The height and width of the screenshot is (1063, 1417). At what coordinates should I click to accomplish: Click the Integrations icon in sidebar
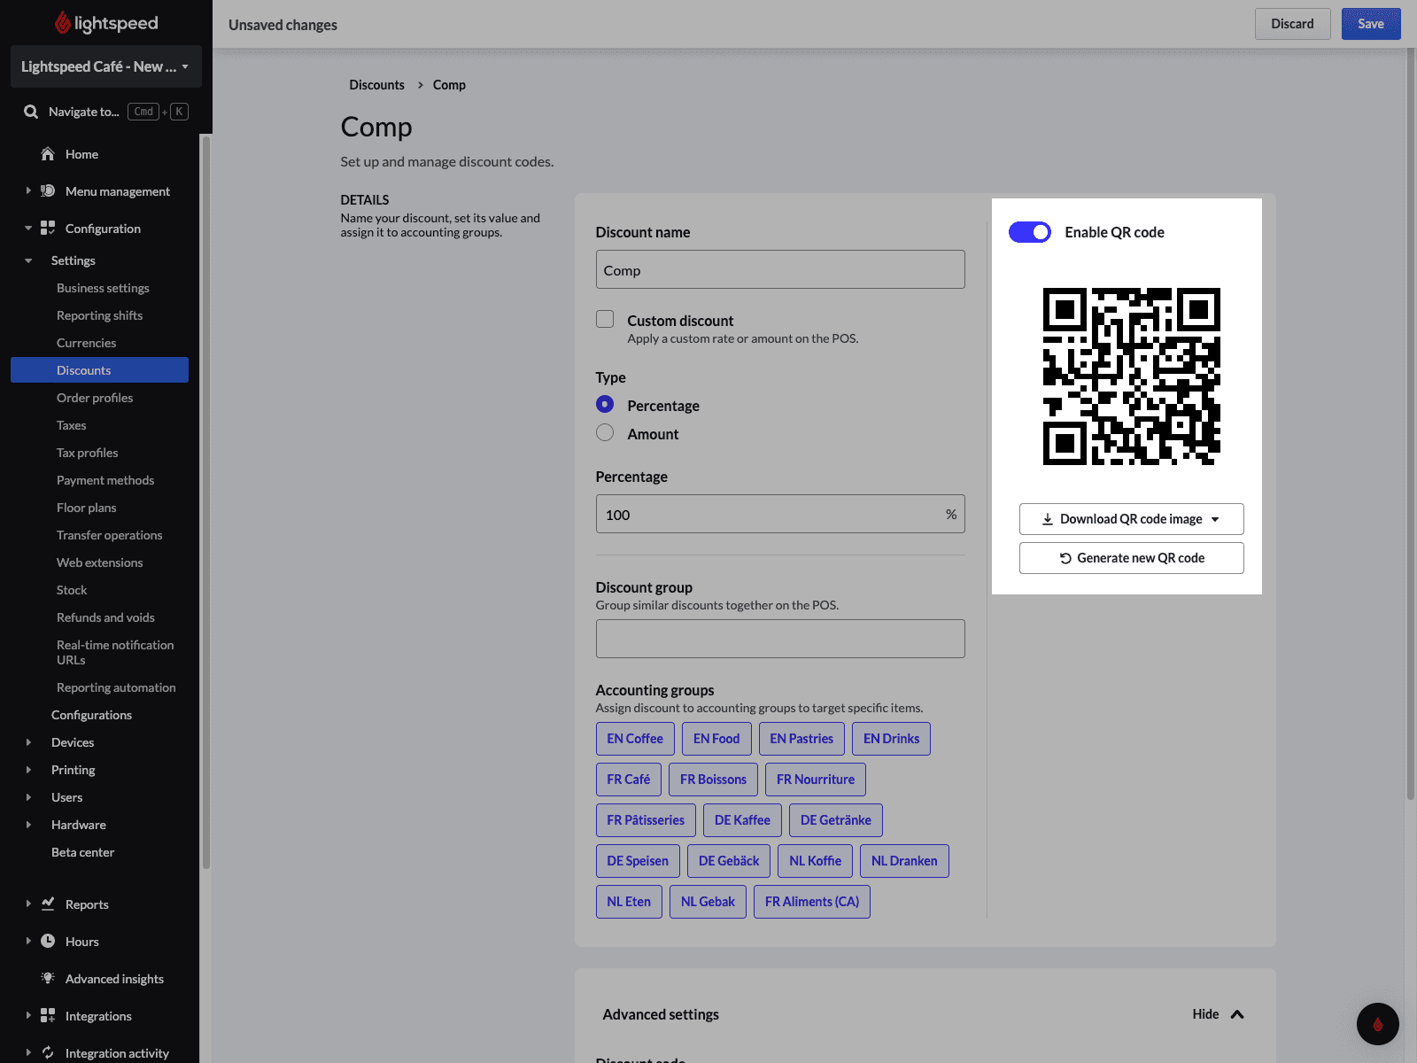coord(48,1015)
